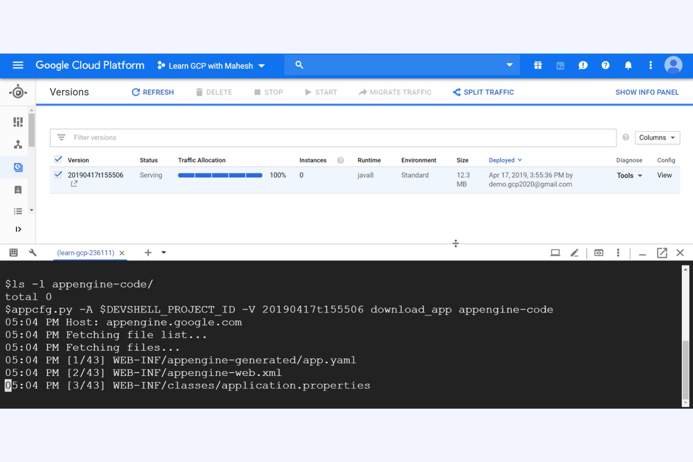
Task: Activate Cloud Shell from the top bar
Action: pos(560,65)
